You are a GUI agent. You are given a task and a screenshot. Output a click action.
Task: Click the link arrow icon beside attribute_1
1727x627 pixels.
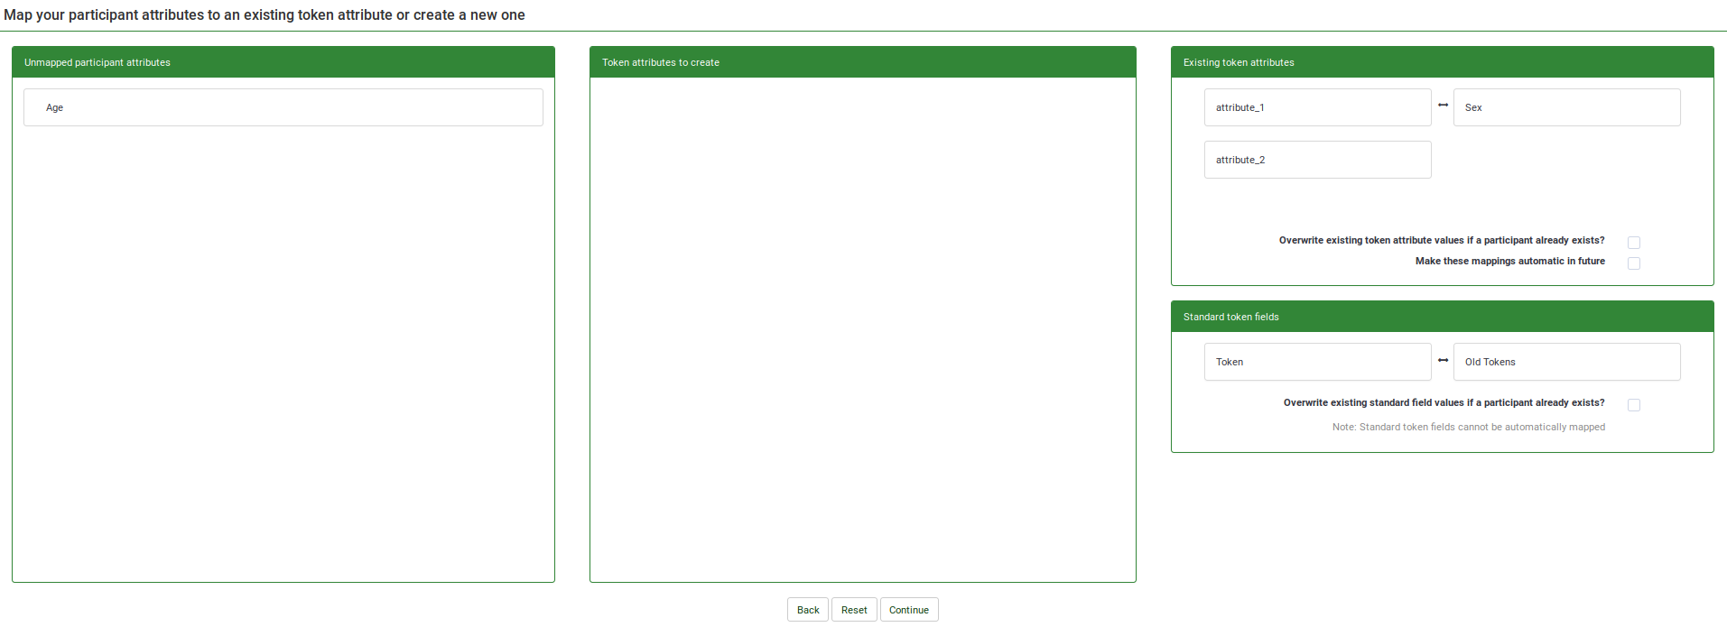1443,106
